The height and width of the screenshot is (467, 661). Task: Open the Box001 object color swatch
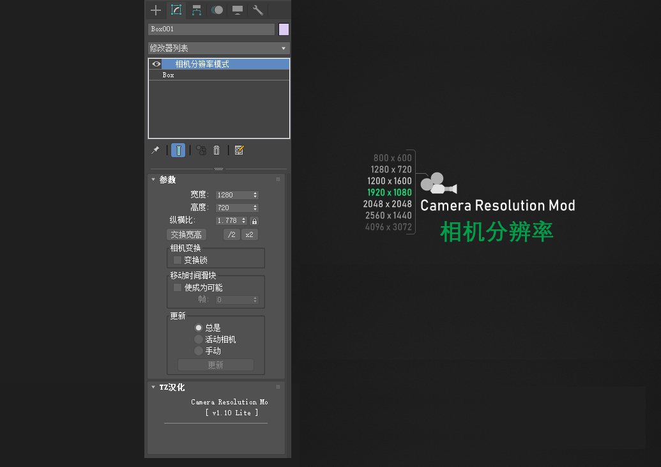(284, 29)
